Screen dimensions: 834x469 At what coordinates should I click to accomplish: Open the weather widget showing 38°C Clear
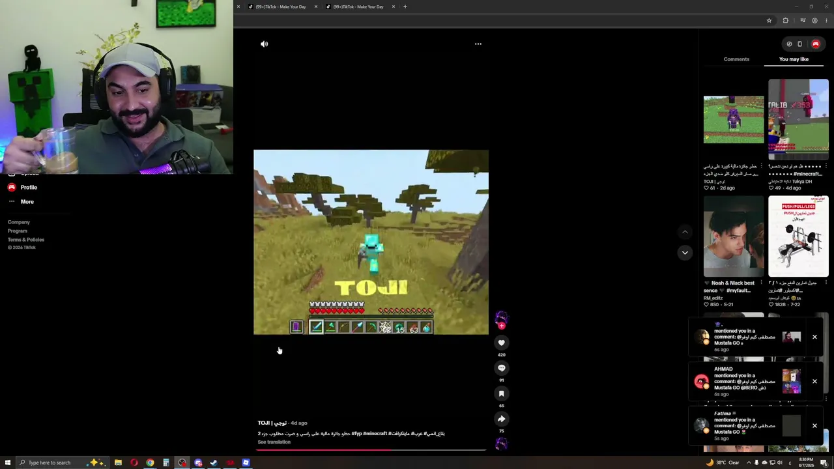tap(723, 463)
